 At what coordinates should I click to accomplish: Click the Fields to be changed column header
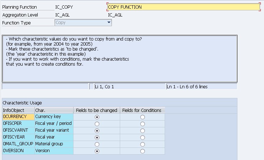pyautogui.click(x=96, y=110)
